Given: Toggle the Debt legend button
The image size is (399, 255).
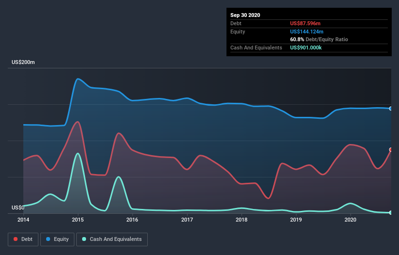Looking at the screenshot, I should pos(23,239).
